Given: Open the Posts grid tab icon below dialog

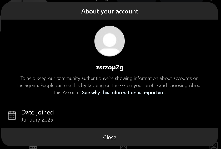Looking at the screenshot, I should tap(33, 148).
